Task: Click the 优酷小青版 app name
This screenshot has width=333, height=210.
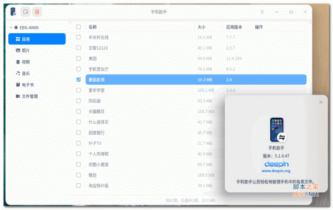Action: click(99, 164)
